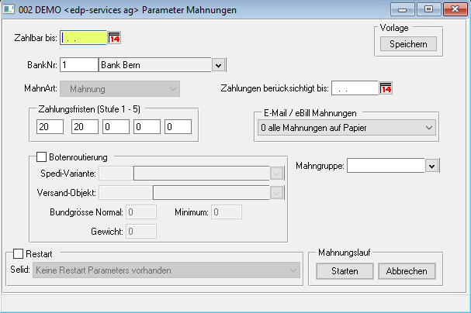Open calendar picker next to Zahlbar bis
471x313 pixels.
(x=115, y=37)
